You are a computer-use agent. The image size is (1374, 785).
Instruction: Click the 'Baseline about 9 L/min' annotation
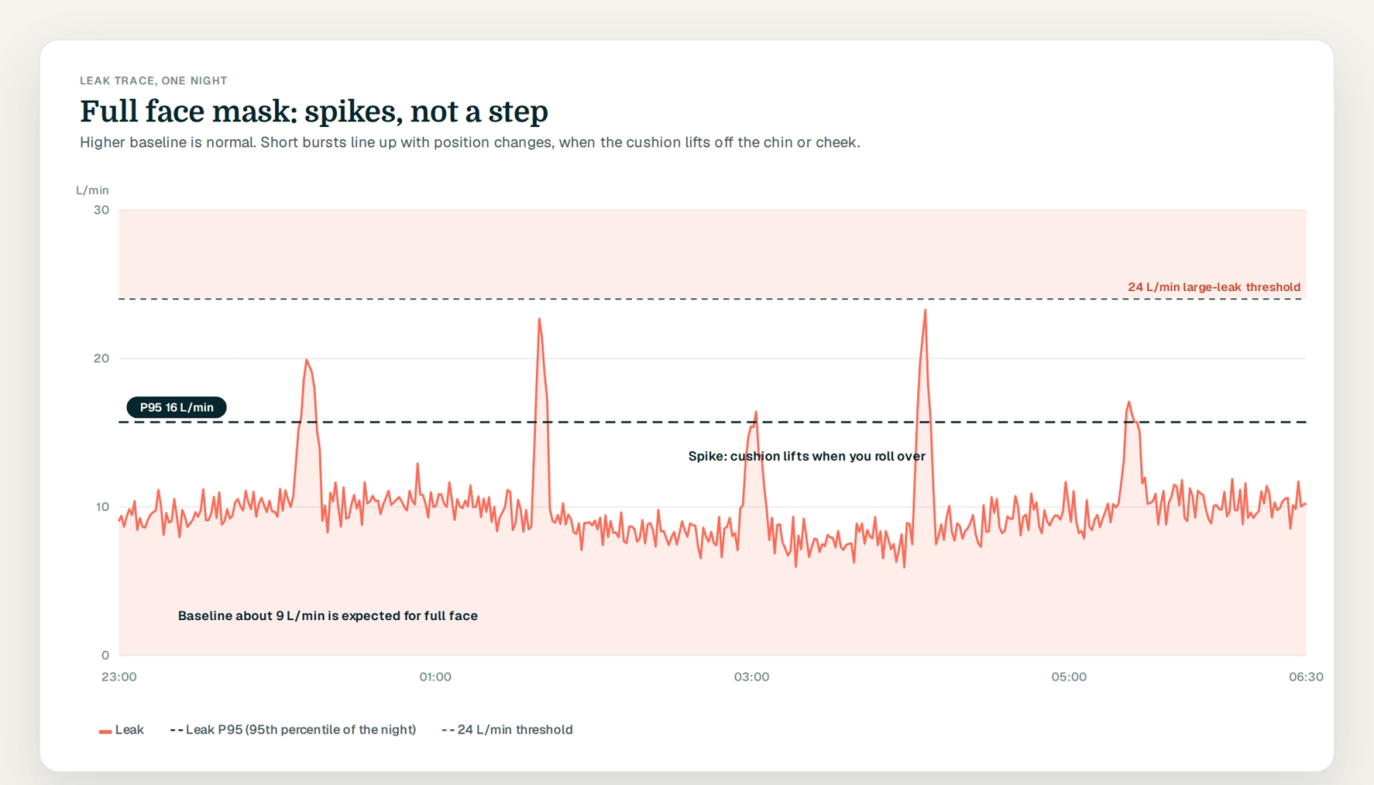[x=328, y=616]
